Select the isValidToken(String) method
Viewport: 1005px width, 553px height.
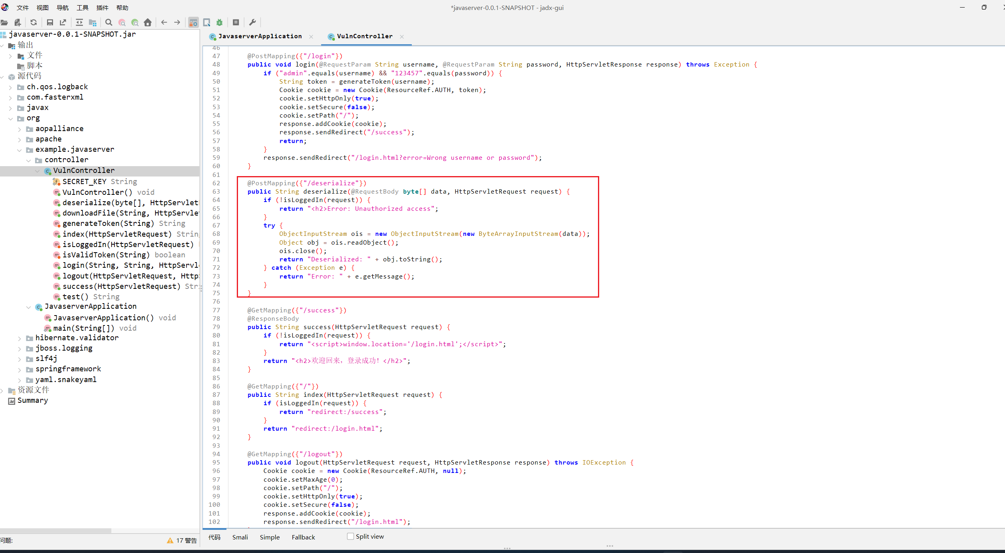(x=119, y=255)
